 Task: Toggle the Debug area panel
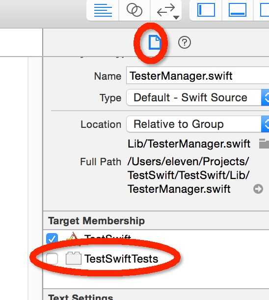click(x=238, y=10)
